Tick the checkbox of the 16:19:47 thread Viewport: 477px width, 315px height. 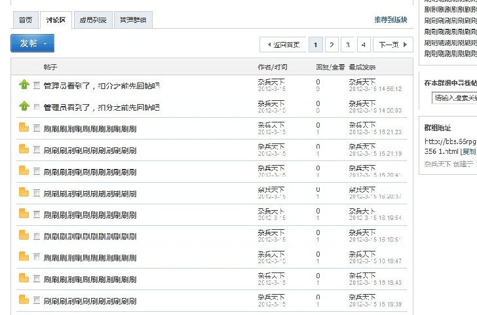tap(37, 257)
